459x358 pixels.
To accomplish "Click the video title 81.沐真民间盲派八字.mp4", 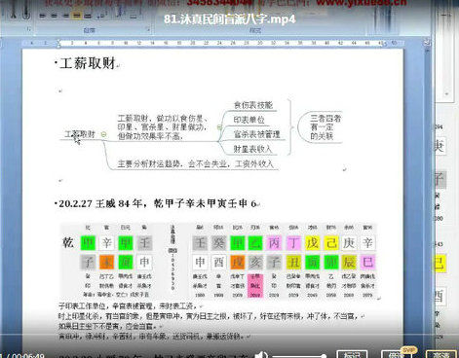I will click(x=230, y=18).
